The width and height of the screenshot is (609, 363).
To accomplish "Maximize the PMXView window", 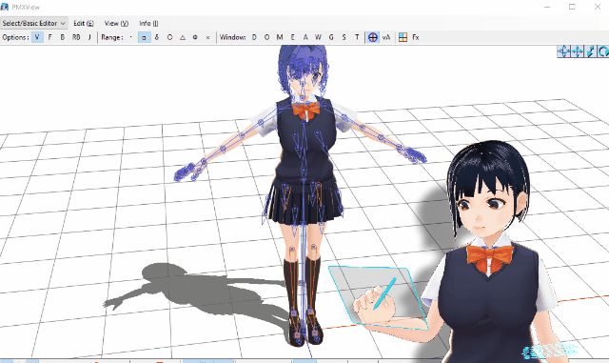I will 572,7.
